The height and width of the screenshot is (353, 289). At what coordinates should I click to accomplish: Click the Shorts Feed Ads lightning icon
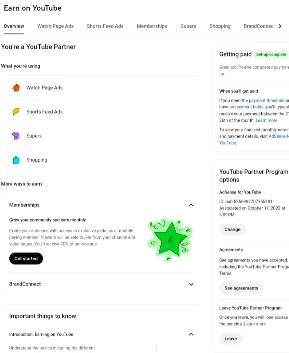16,112
